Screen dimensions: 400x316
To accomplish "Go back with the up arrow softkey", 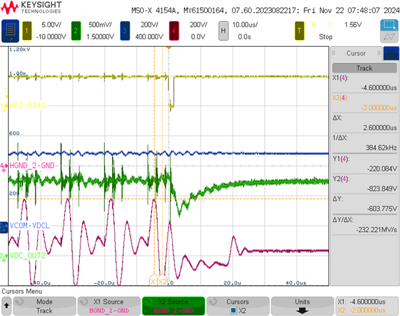I will [7, 306].
